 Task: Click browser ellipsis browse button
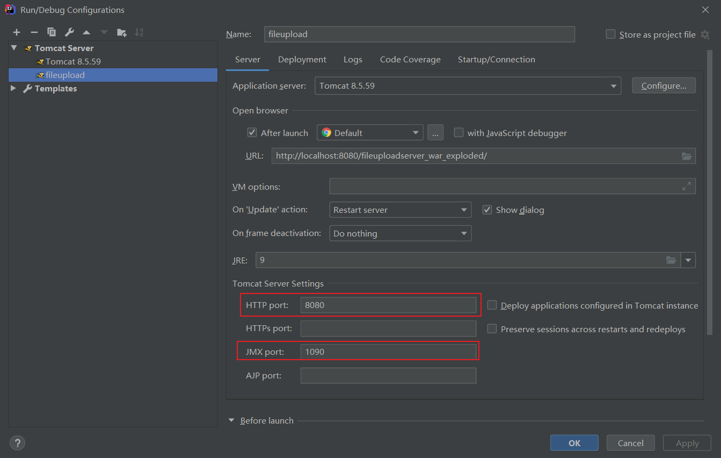click(x=435, y=132)
